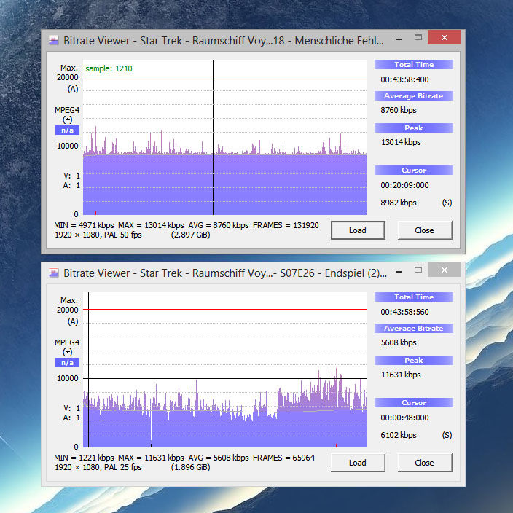Click the Close button in the Endspiel window
The height and width of the screenshot is (513, 513).
click(x=424, y=463)
